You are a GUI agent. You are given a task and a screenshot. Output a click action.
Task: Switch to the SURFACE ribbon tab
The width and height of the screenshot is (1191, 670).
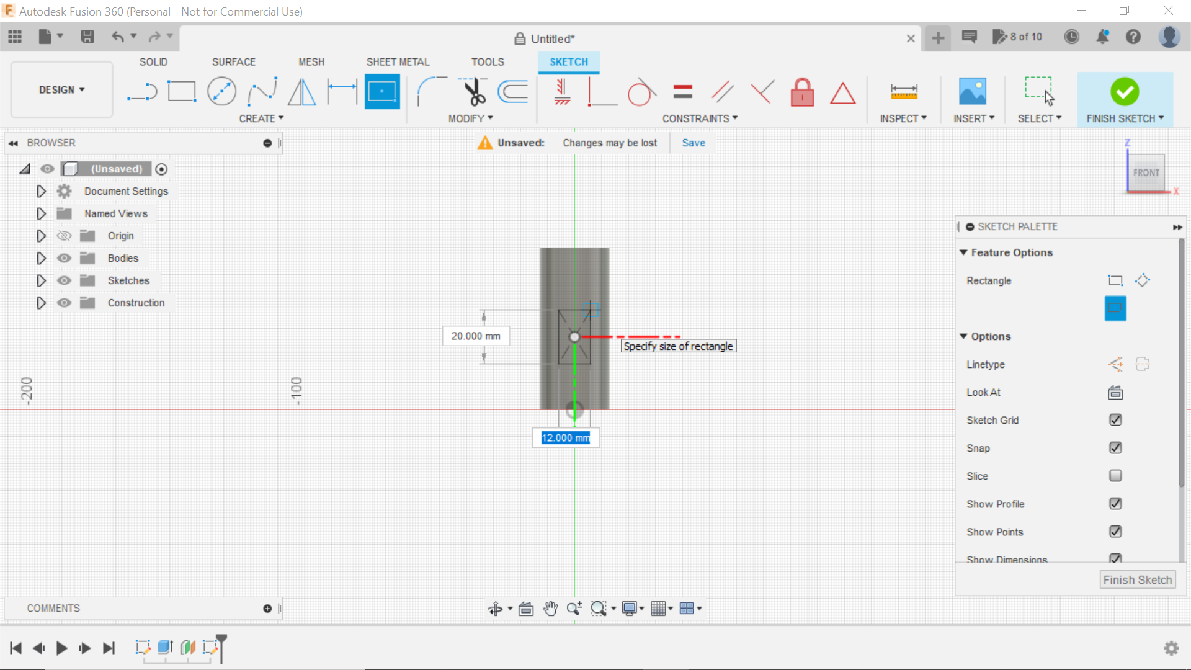point(234,61)
